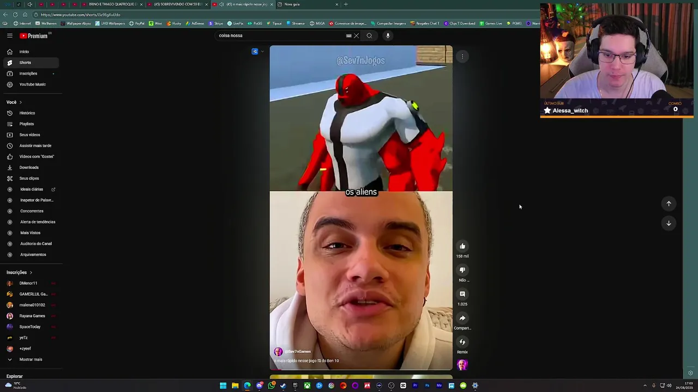
Task: Expand the Você section
Action: [x=14, y=102]
